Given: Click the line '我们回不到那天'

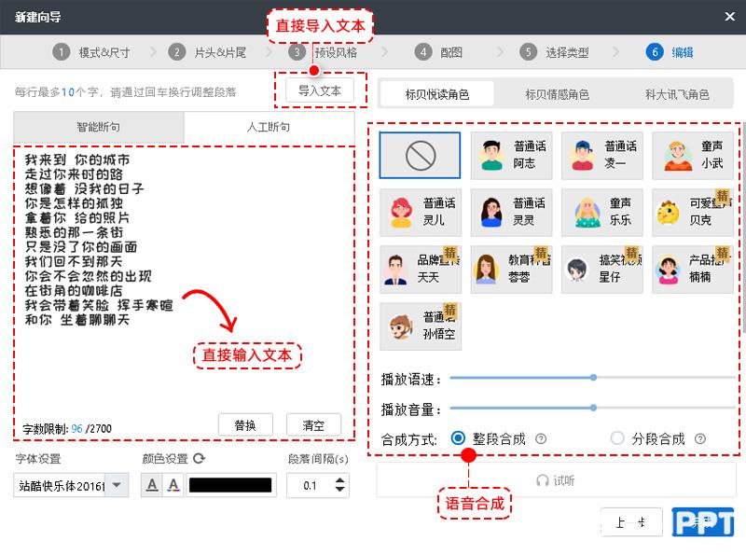Looking at the screenshot, I should [x=74, y=261].
